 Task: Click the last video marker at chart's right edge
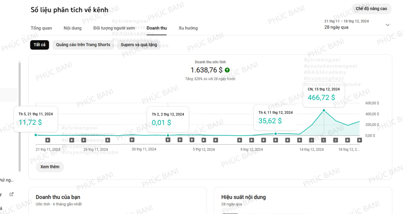pyautogui.click(x=359, y=140)
